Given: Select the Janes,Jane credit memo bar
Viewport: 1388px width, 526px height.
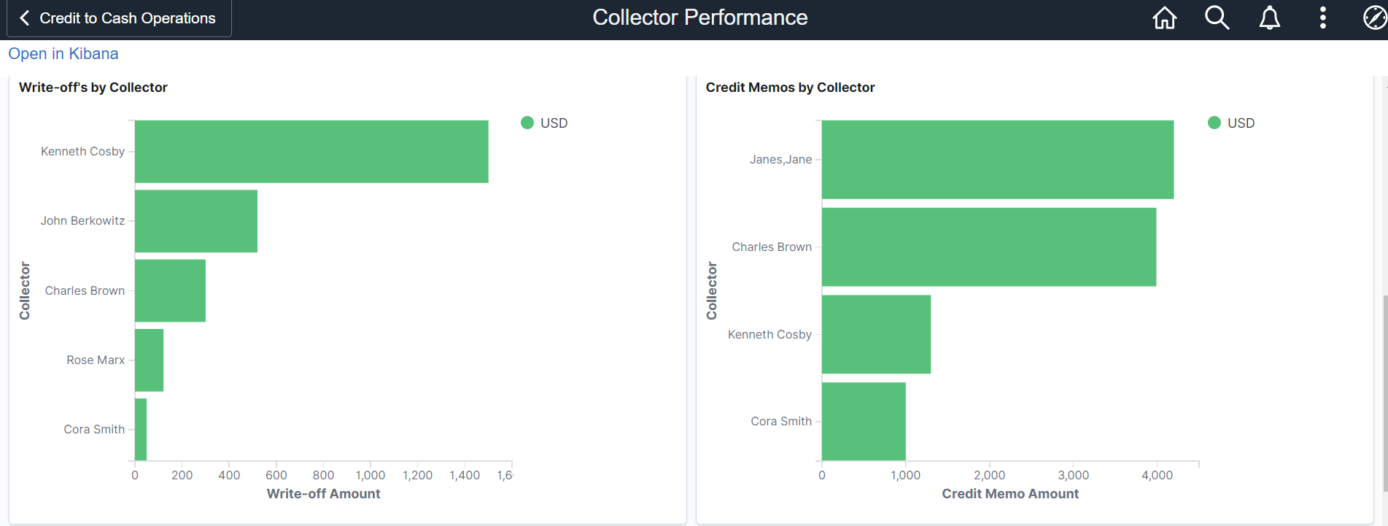Looking at the screenshot, I should tap(997, 160).
